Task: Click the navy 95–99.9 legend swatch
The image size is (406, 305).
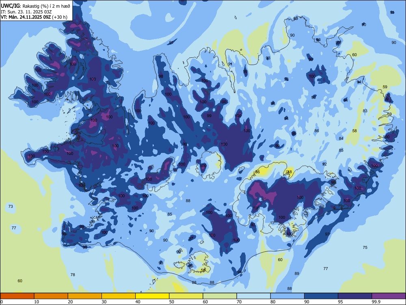Action: tap(355, 296)
